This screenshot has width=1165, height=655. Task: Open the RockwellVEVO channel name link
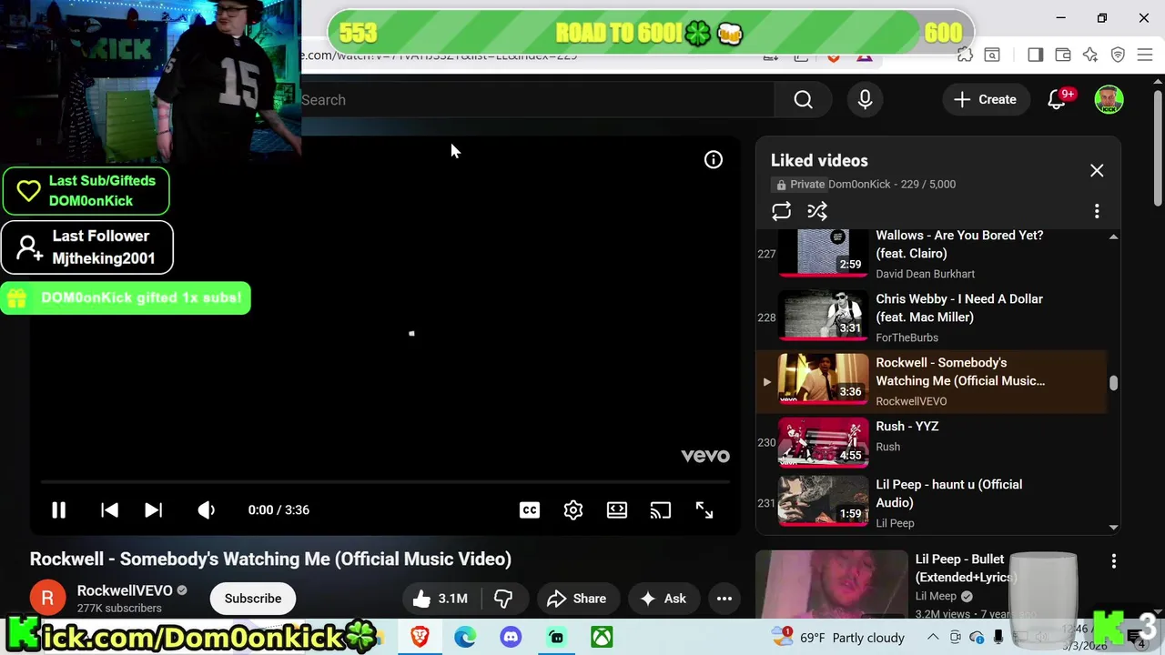(x=125, y=590)
